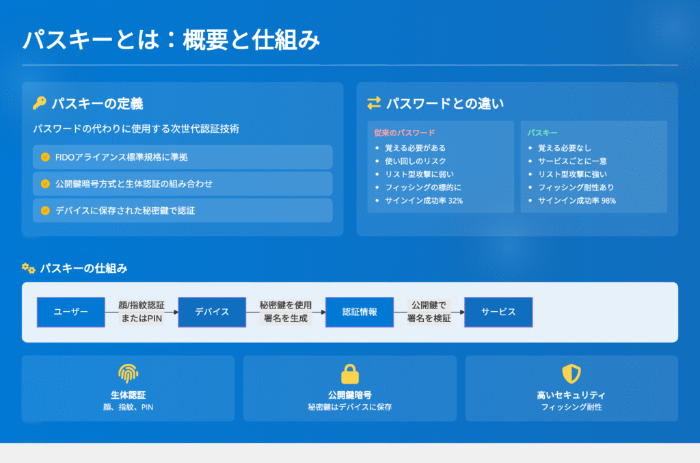Select the デバイス box in the flow diagram
Image resolution: width=700 pixels, height=463 pixels.
212,312
